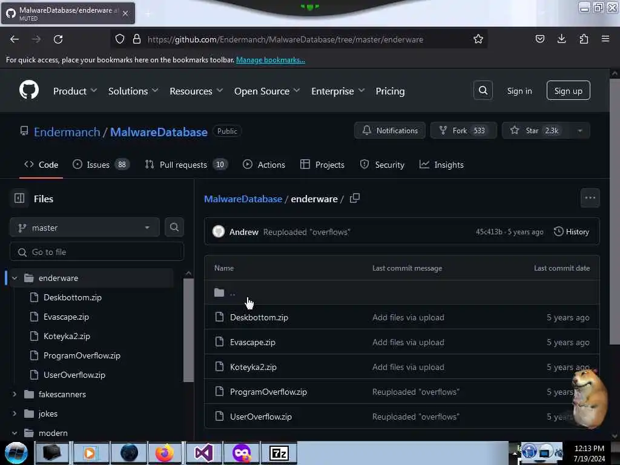Open the three-dot more options button
The height and width of the screenshot is (465, 620).
click(x=590, y=198)
